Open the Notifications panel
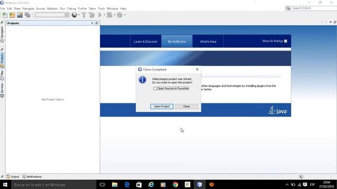 (32, 176)
